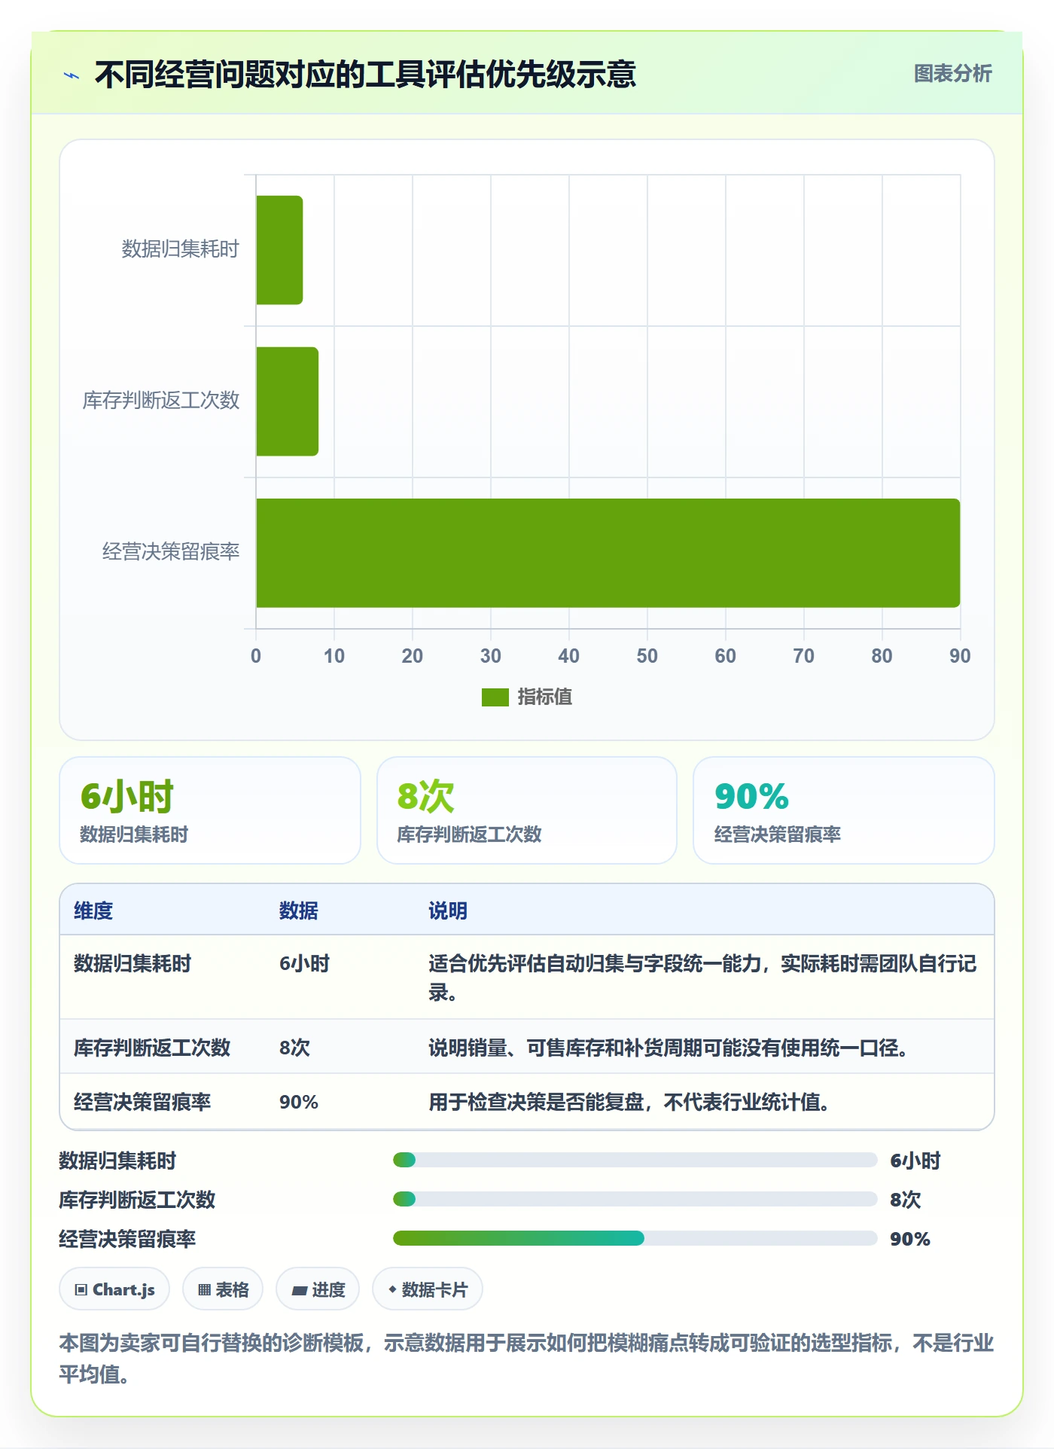
Task: Click the 经营决策留痕率 bar in chart
Action: click(608, 553)
